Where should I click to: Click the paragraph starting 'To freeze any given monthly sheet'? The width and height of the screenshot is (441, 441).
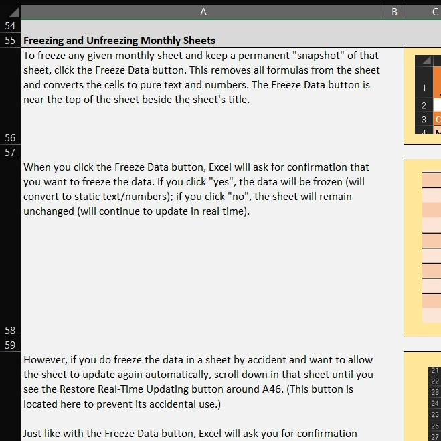click(201, 78)
